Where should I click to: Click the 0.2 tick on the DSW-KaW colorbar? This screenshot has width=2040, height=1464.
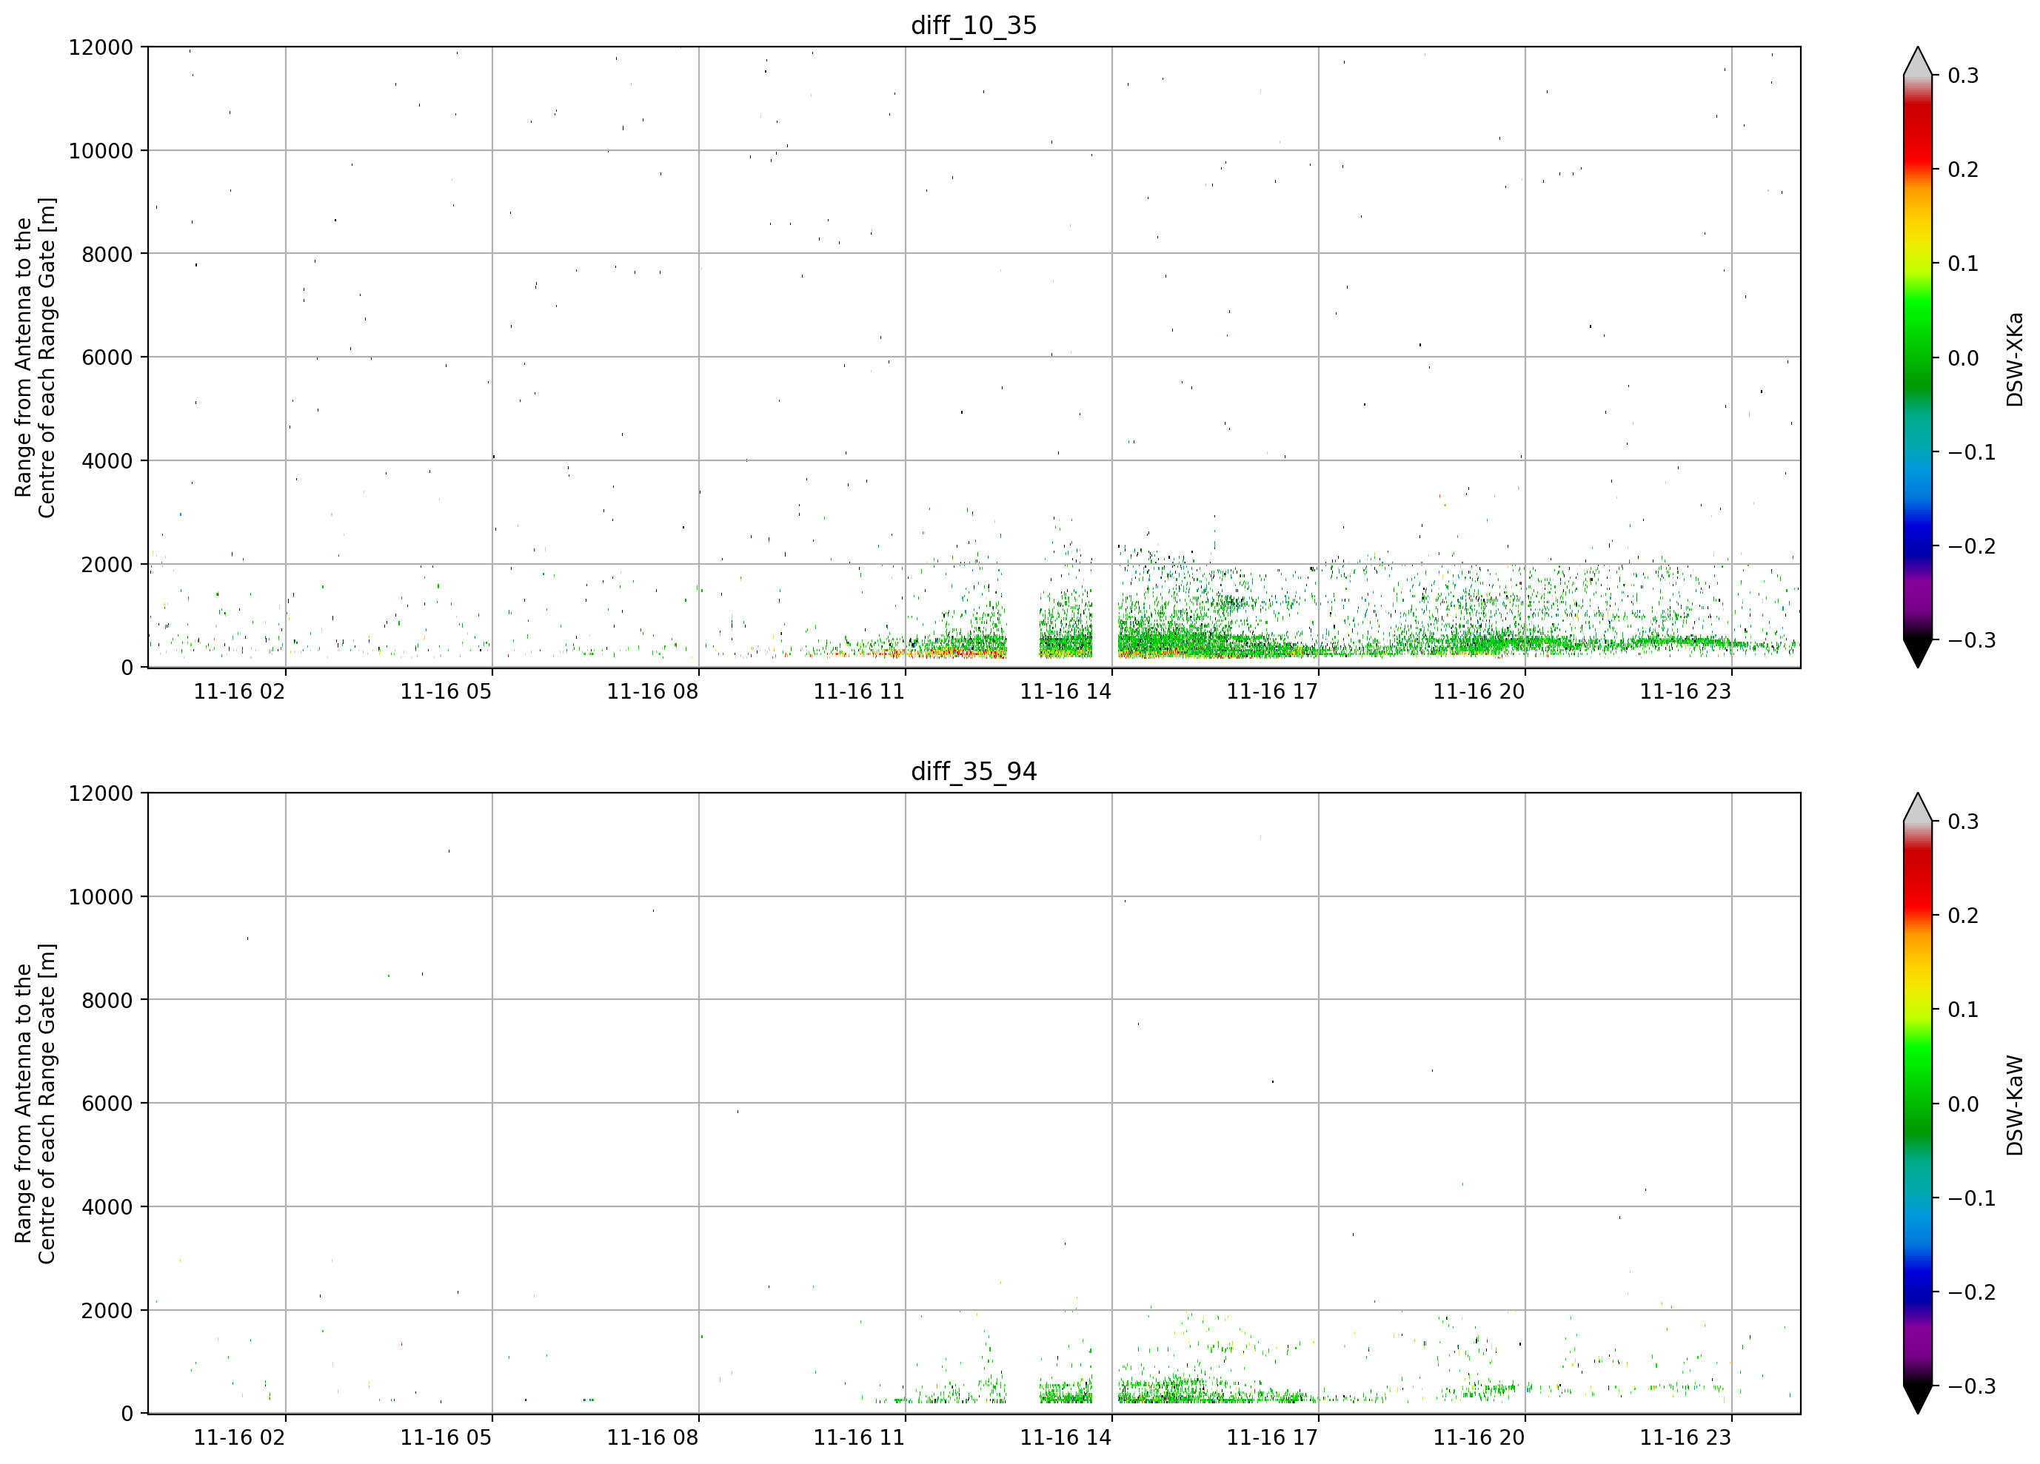click(x=1964, y=916)
